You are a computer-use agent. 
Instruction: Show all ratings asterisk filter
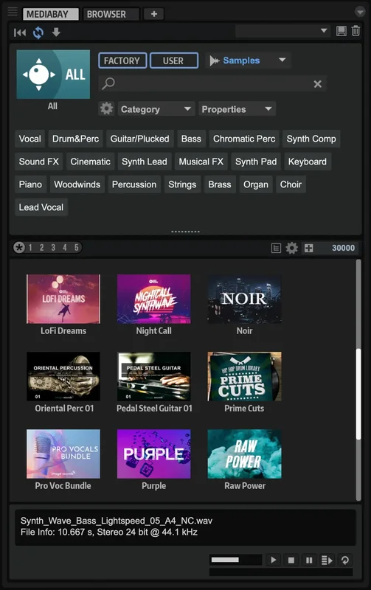[x=19, y=247]
